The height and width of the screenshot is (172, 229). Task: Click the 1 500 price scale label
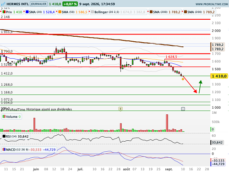coord(216,69)
